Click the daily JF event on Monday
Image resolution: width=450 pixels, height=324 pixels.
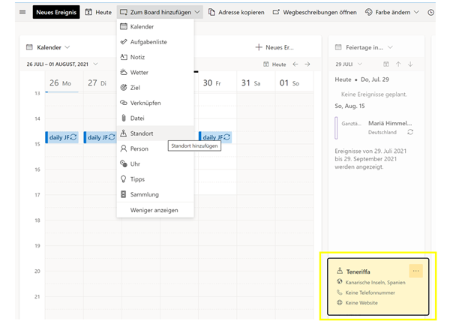pyautogui.click(x=62, y=137)
